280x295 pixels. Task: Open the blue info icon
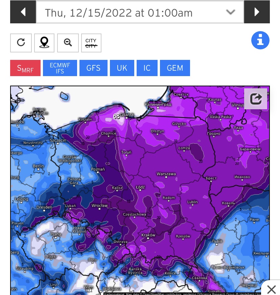click(x=260, y=41)
